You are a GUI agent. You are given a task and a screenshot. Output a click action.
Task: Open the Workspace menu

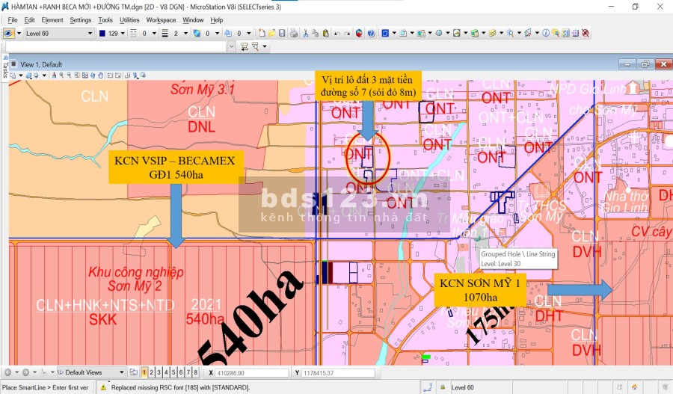click(x=161, y=19)
